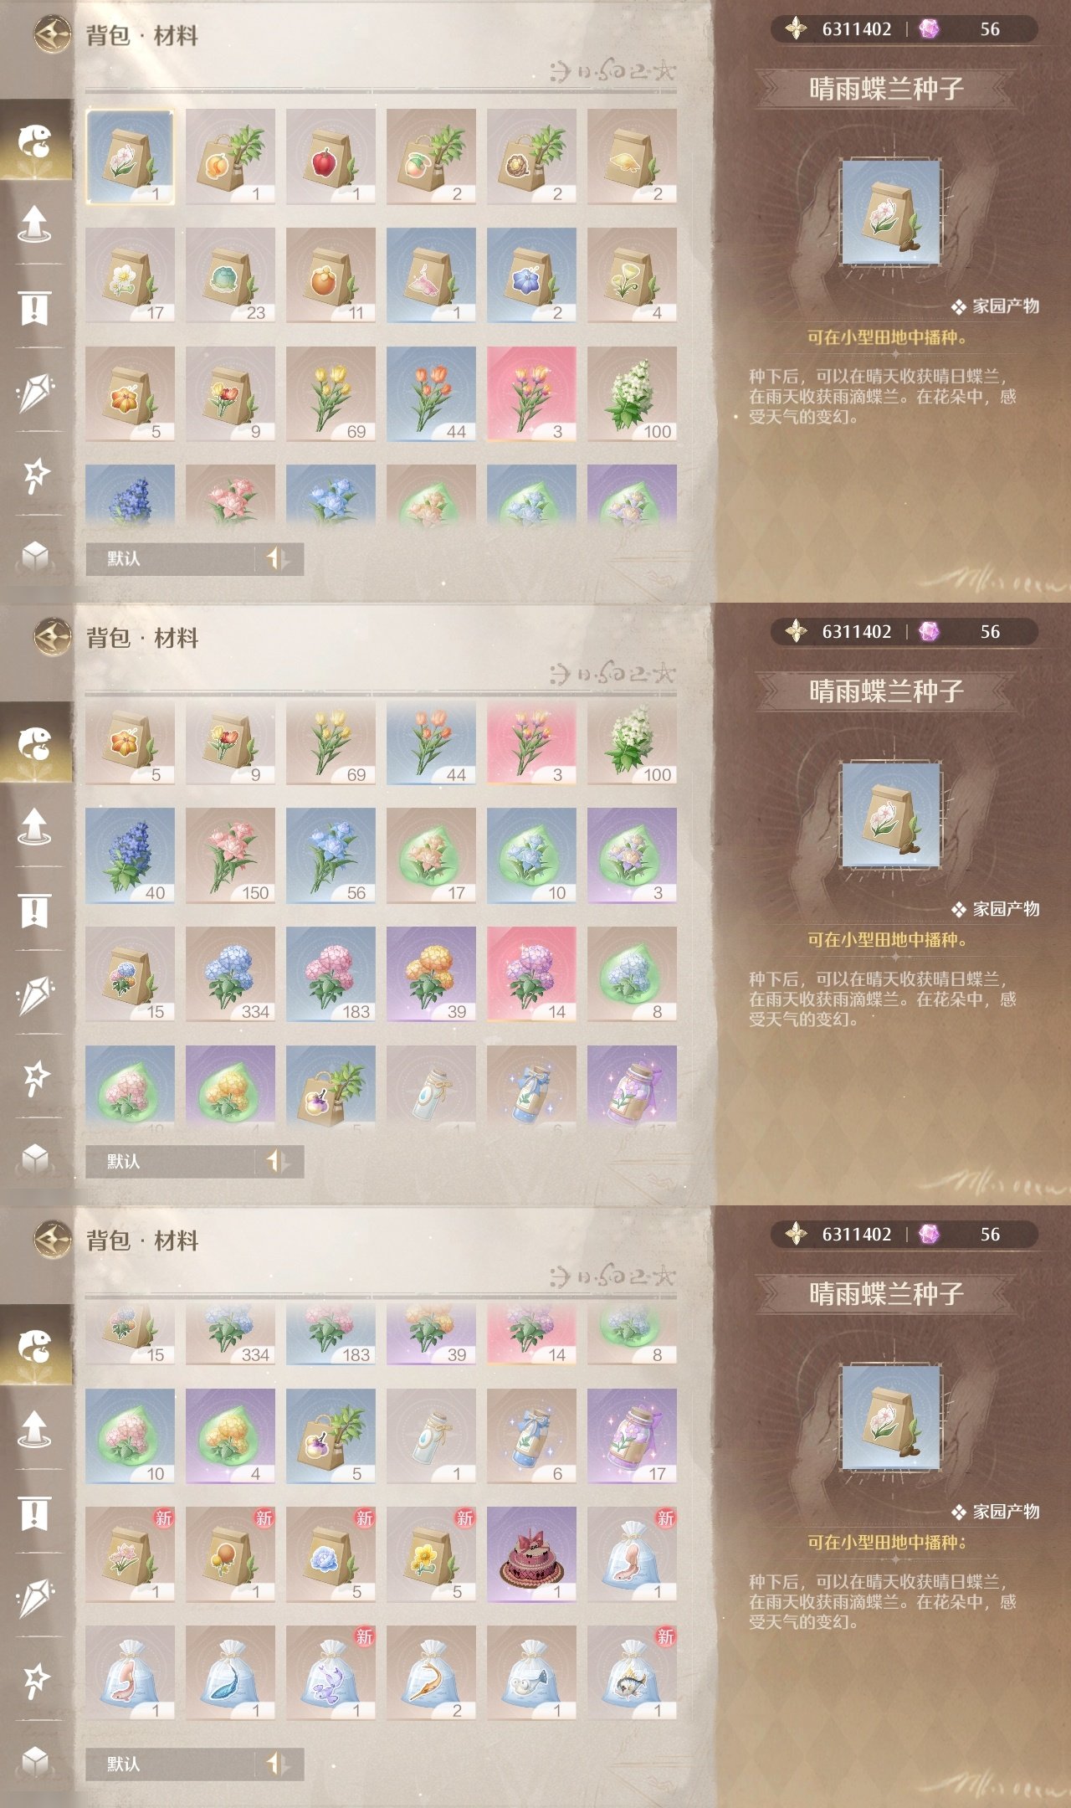Toggle sort order arrow below the fish bags
This screenshot has height=1808, width=1071.
[278, 1764]
